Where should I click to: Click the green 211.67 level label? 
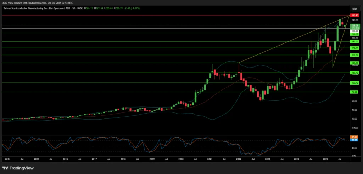point(354,34)
